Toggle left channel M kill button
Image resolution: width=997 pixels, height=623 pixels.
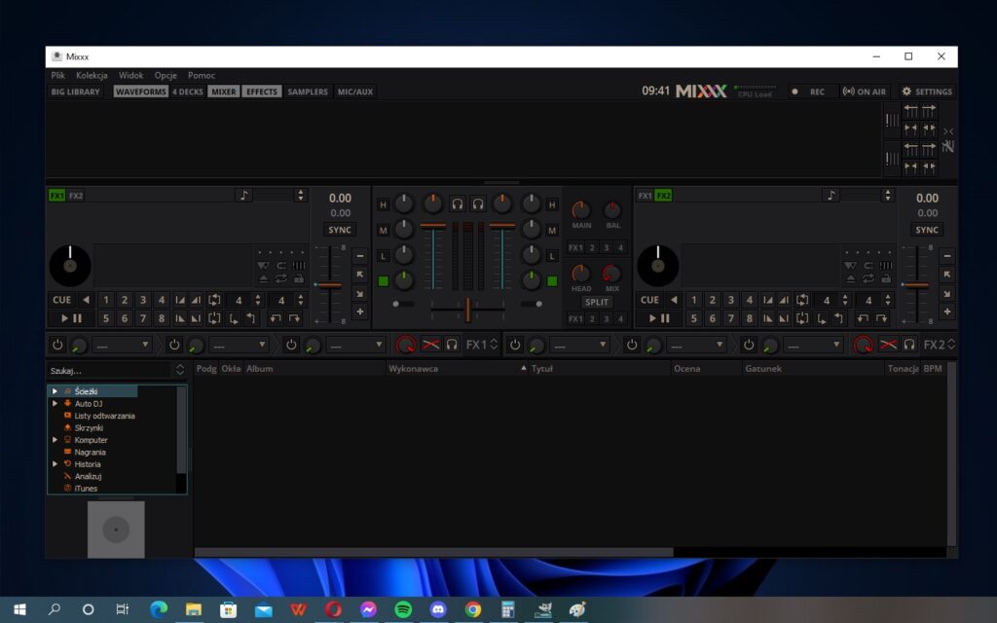tap(383, 230)
